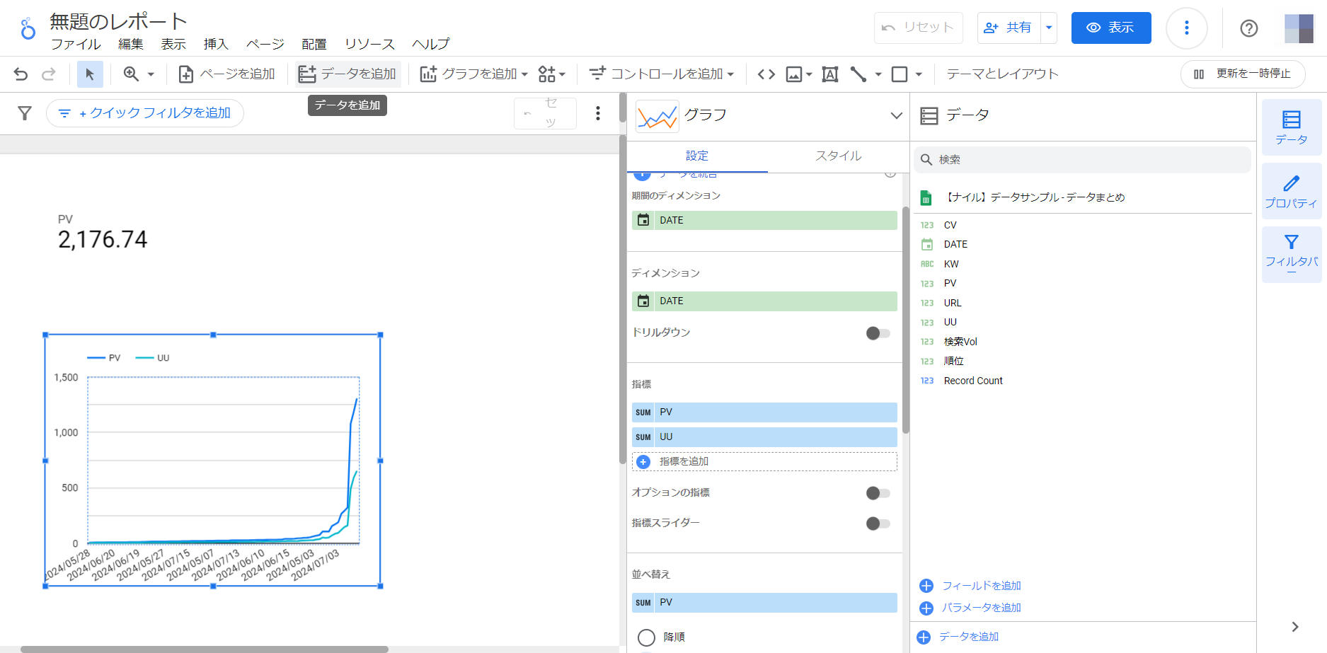The height and width of the screenshot is (653, 1327).
Task: Open the filter bar three-dot menu
Action: pyautogui.click(x=598, y=113)
